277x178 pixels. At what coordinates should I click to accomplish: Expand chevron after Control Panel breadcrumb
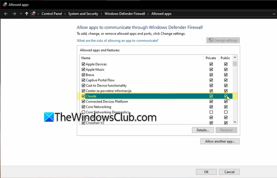pyautogui.click(x=65, y=14)
